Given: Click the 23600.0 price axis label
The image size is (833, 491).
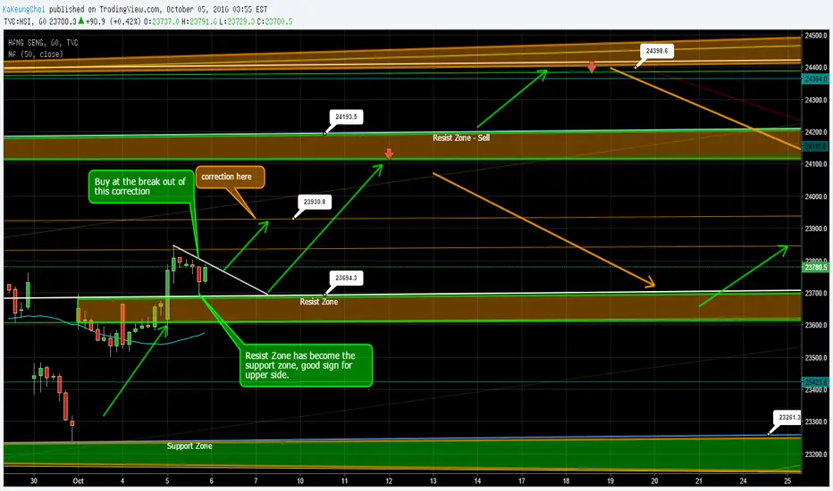Looking at the screenshot, I should [x=816, y=325].
